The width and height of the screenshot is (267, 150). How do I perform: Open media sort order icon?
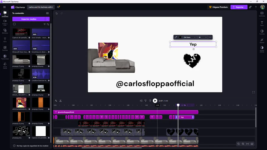pyautogui.click(x=48, y=24)
